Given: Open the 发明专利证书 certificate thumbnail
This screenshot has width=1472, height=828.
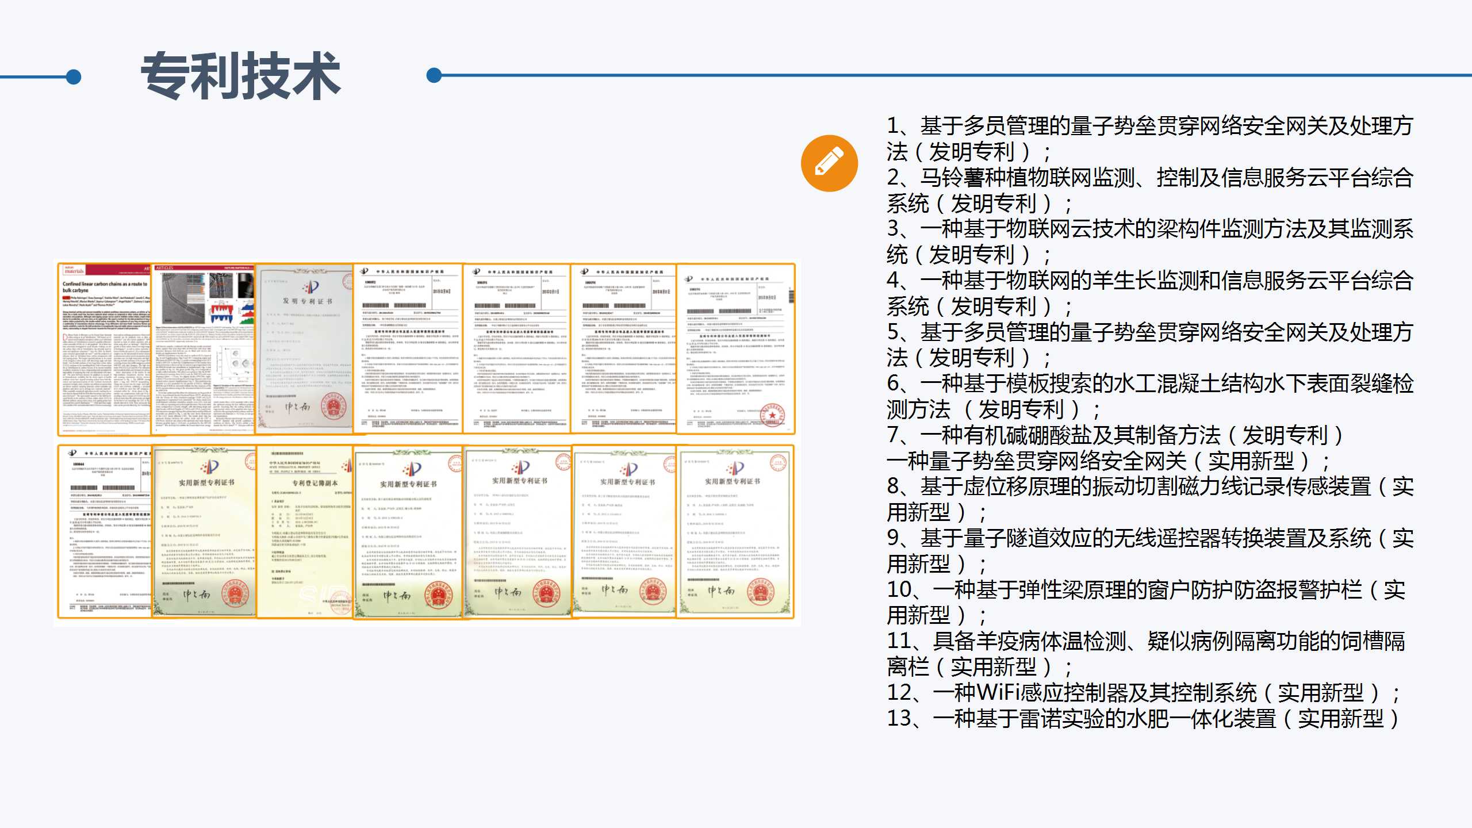Looking at the screenshot, I should click(x=305, y=349).
